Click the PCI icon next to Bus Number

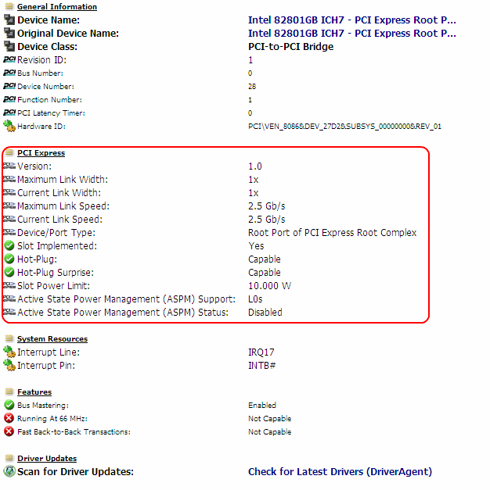(9, 73)
